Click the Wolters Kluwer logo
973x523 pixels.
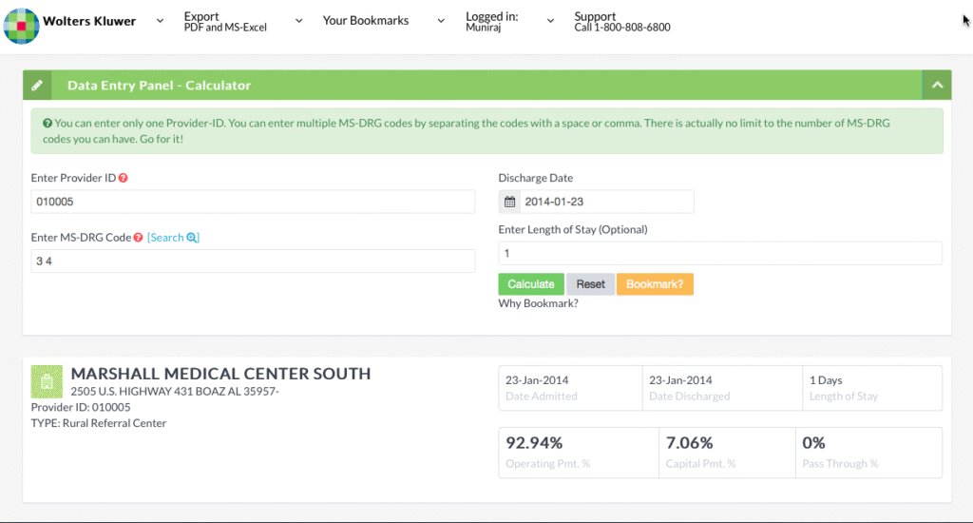(x=21, y=25)
